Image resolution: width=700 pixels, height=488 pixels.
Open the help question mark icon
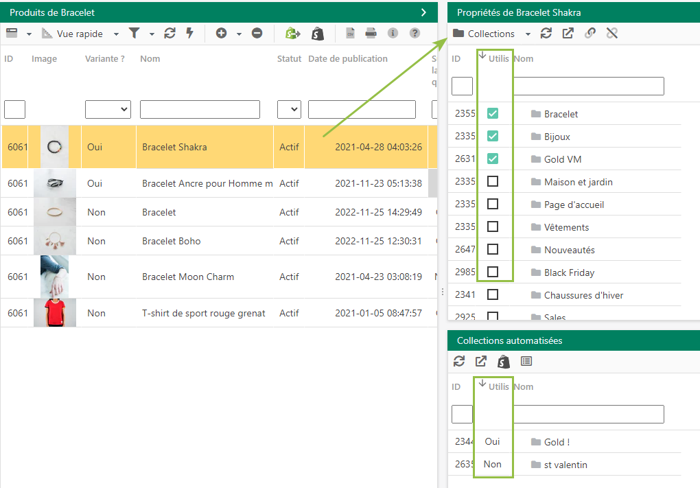pyautogui.click(x=415, y=33)
